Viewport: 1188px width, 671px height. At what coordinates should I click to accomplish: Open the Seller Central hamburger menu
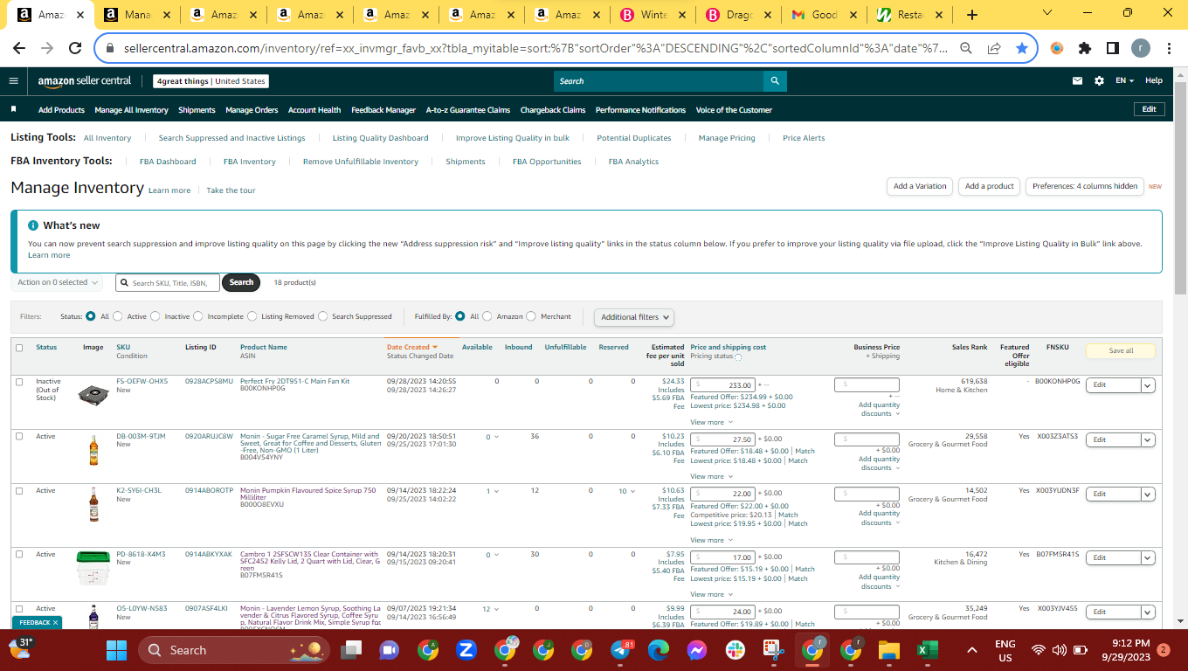13,81
